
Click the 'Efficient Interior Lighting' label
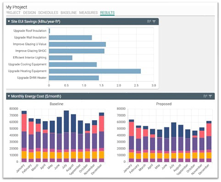click(x=30, y=58)
